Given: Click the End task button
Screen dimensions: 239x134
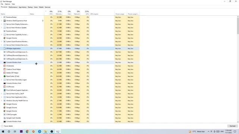Looking at the screenshot, I should pos(233,126).
